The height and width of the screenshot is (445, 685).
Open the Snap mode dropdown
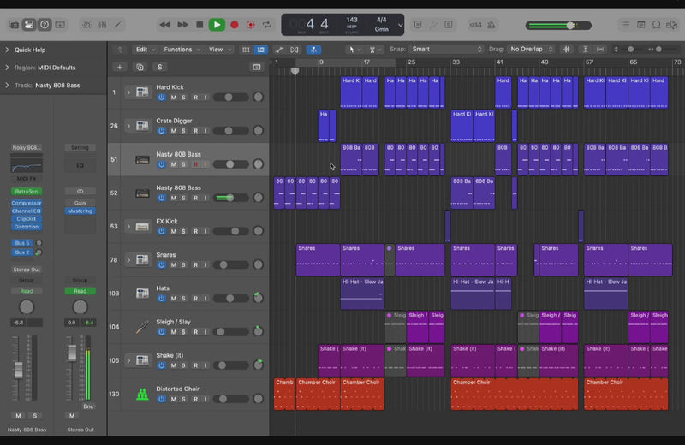click(x=445, y=50)
